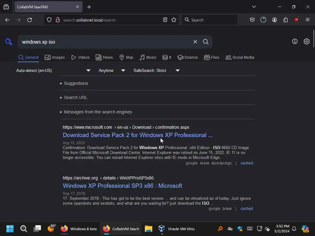Click the Firefox Search box
Screen dimensions: 315x236
(x=209, y=20)
